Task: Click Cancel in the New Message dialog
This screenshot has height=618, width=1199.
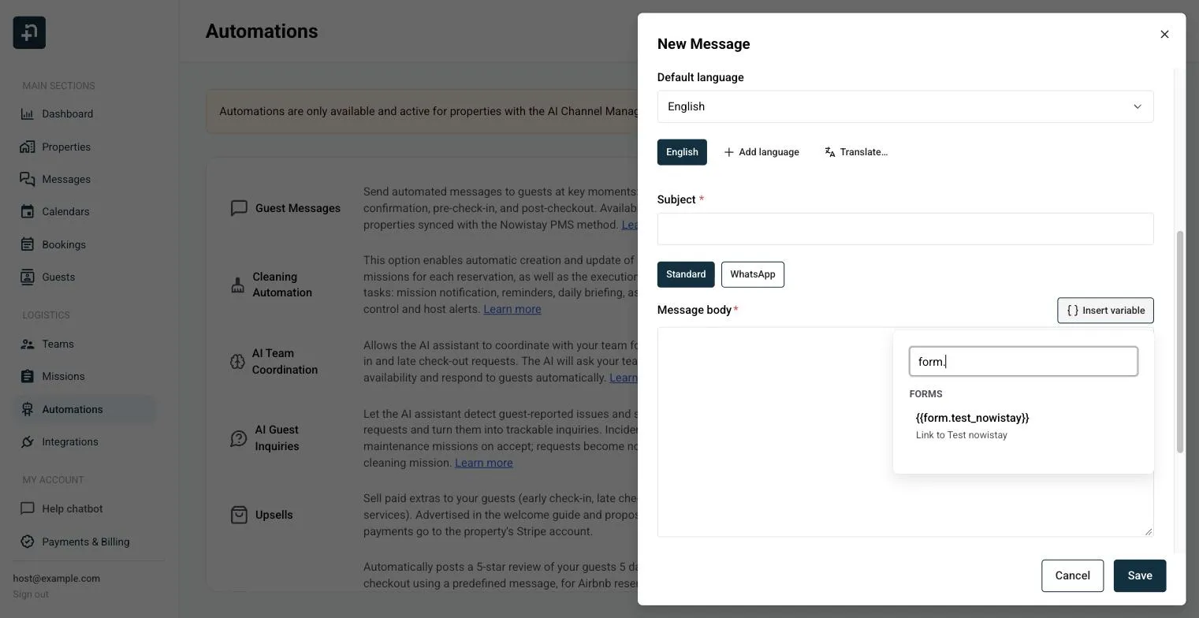Action: [x=1072, y=575]
